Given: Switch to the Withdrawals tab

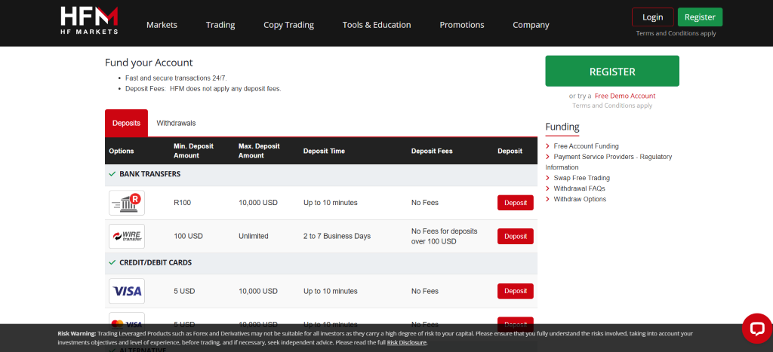Looking at the screenshot, I should pos(176,123).
